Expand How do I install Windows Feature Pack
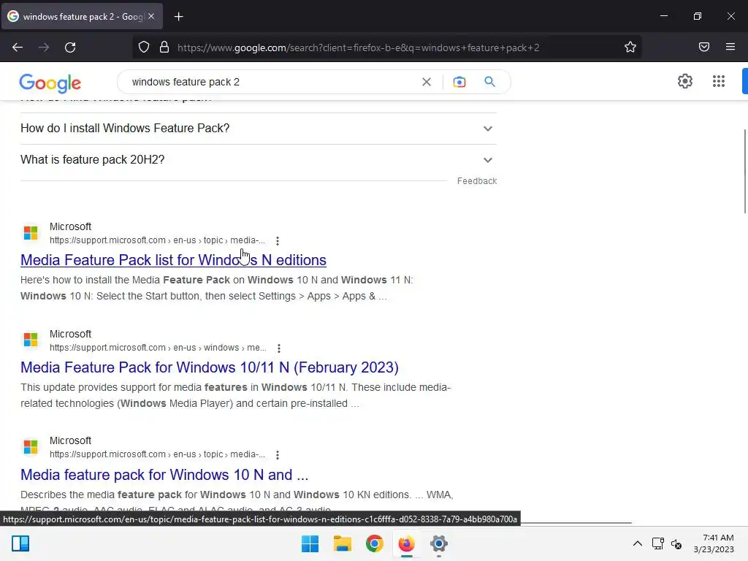This screenshot has width=748, height=561. coord(258,129)
